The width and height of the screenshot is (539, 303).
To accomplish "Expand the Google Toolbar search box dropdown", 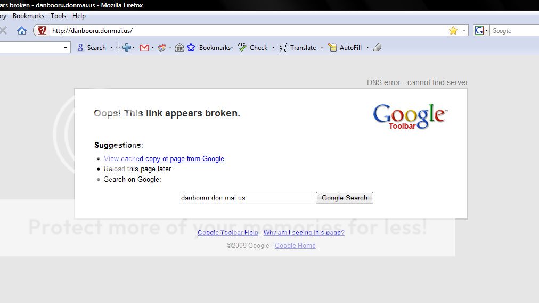I will click(66, 48).
